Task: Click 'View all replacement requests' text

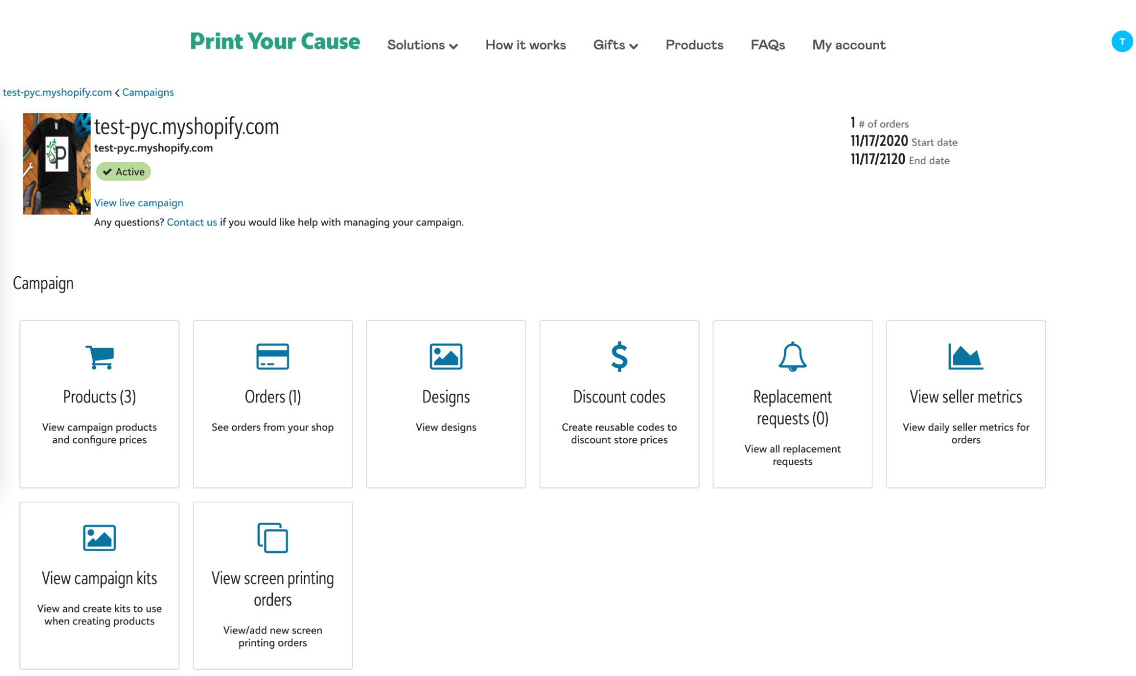Action: [x=792, y=455]
